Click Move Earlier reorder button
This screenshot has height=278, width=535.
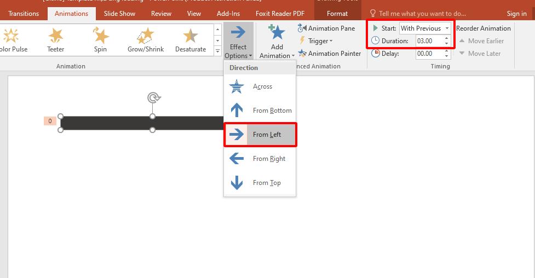(x=481, y=41)
